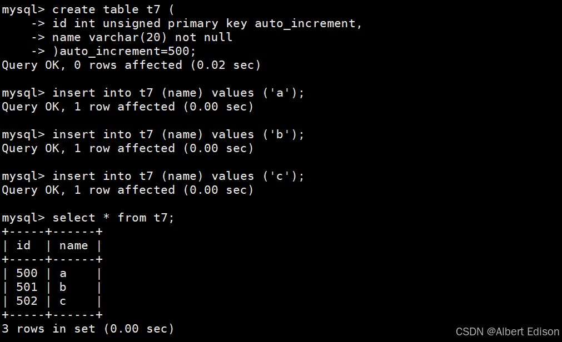Click the 'name' column header
This screenshot has height=342, width=562.
click(73, 245)
